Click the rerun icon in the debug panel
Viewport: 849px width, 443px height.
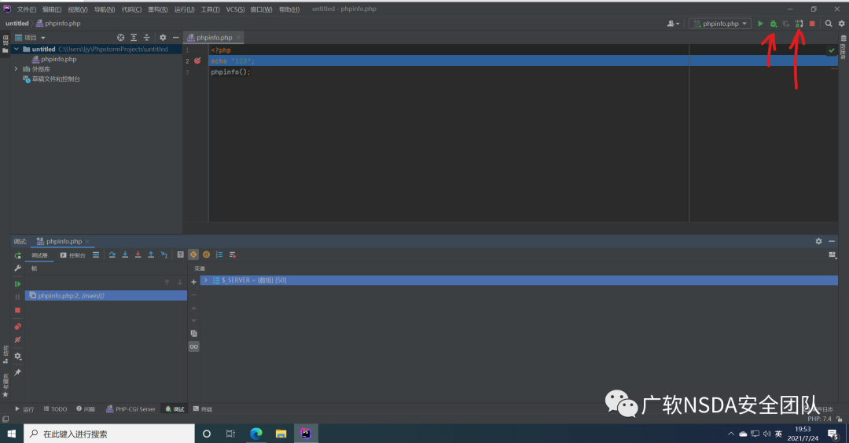[x=18, y=255]
